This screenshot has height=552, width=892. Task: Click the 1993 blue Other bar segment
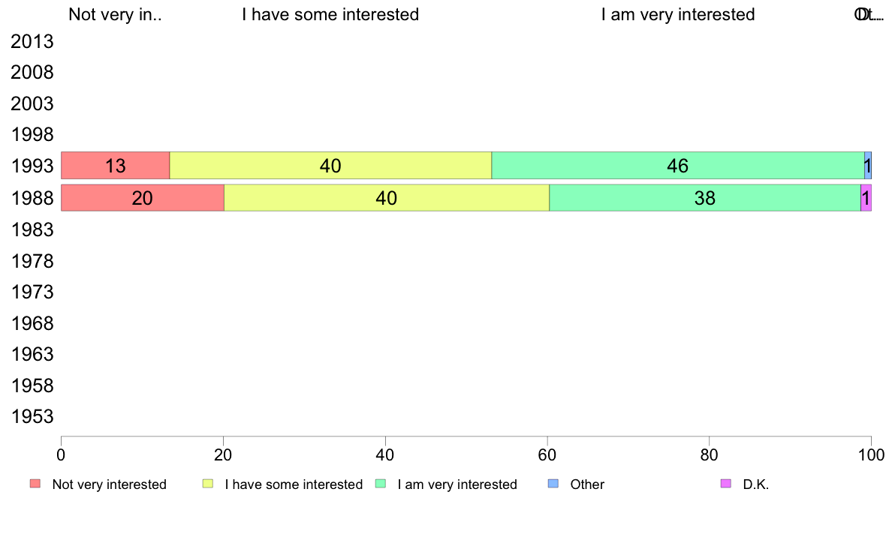pyautogui.click(x=868, y=166)
